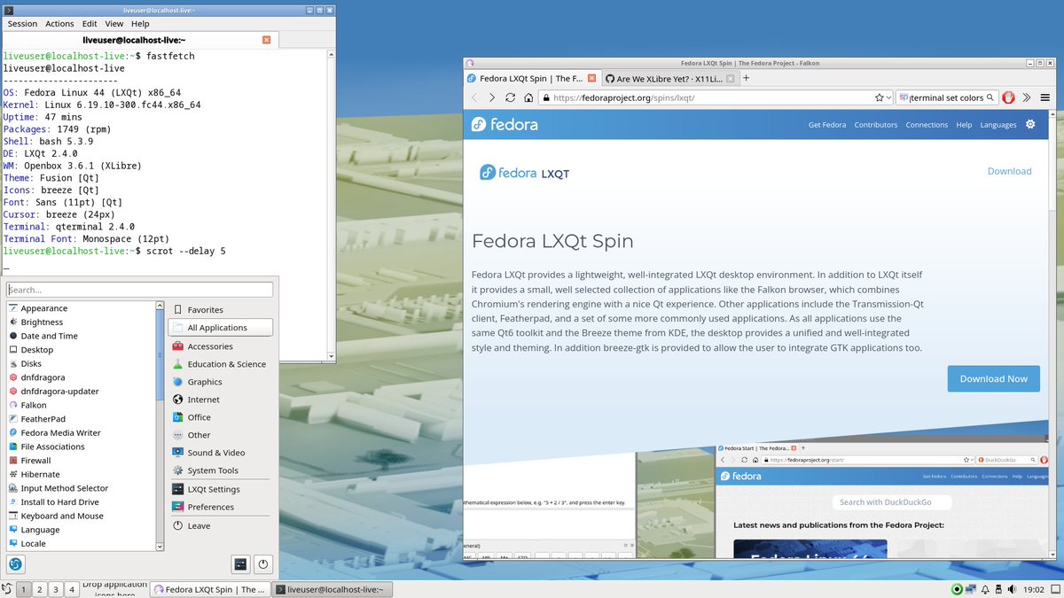Select the Fedora LXQt Spin tab

(531, 78)
